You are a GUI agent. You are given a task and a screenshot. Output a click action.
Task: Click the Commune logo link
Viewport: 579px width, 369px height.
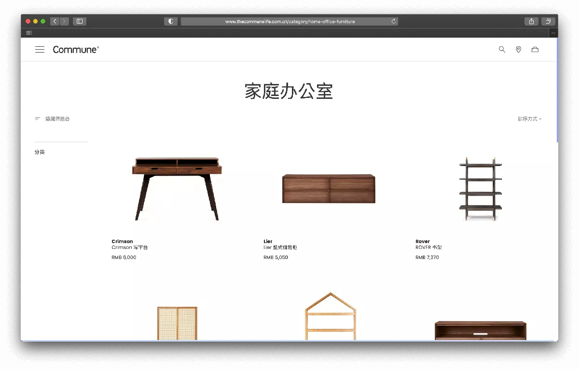[76, 50]
